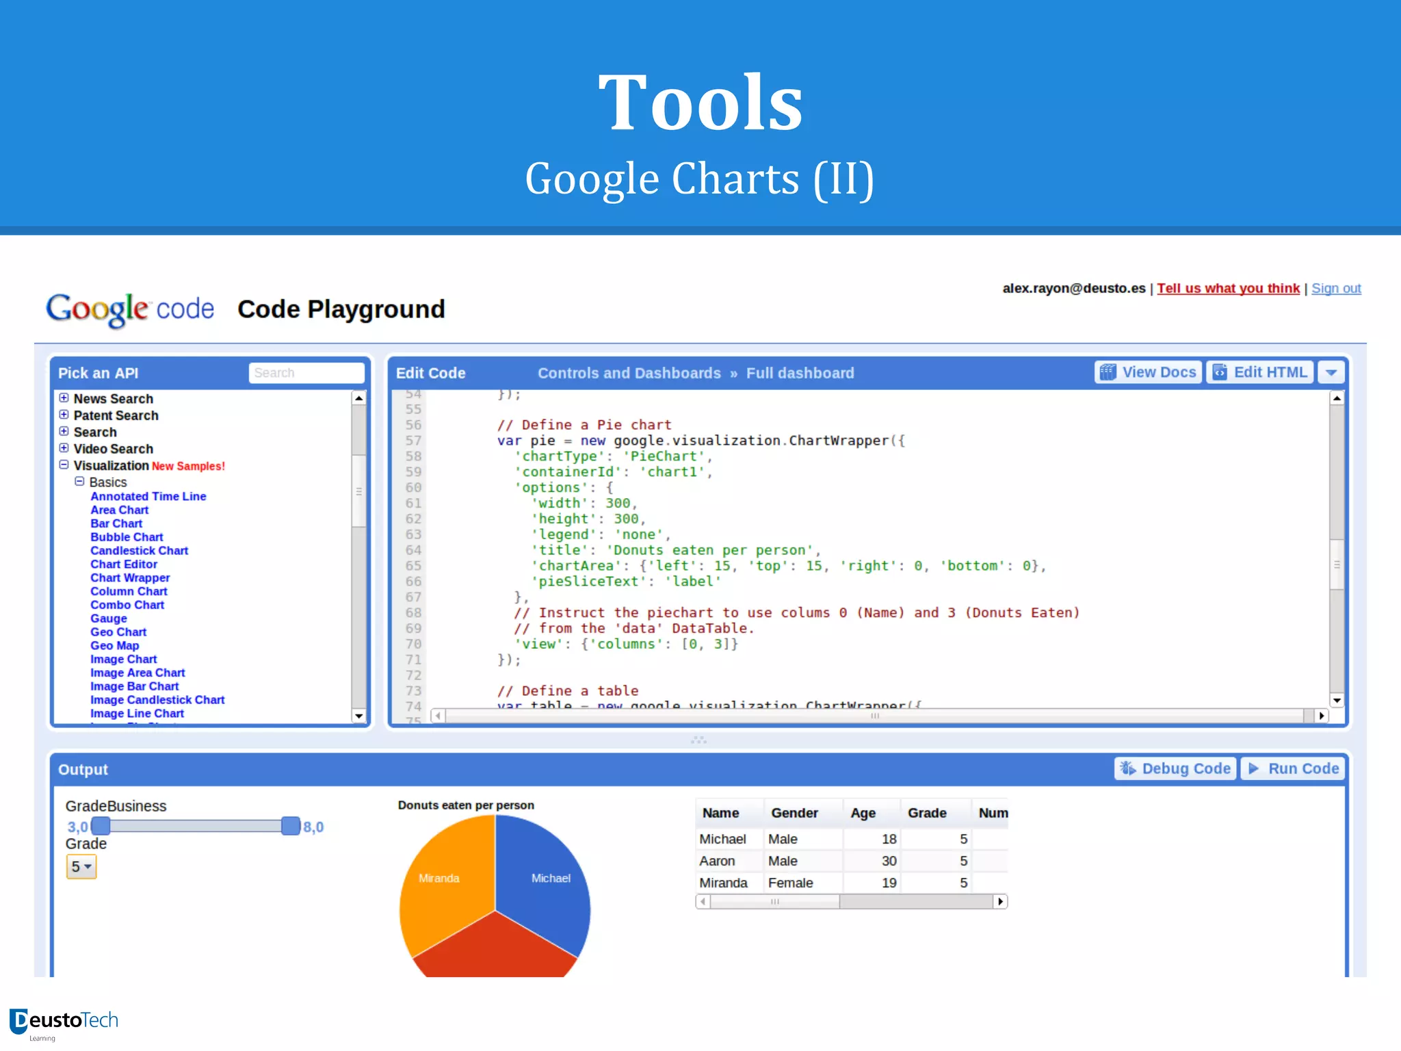Sort table by Age column header

click(871, 813)
